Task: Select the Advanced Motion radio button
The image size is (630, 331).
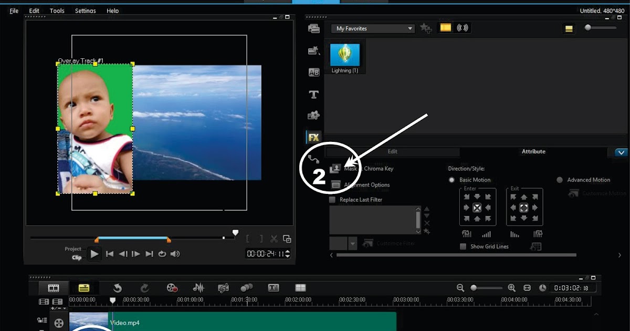Action: pos(560,180)
